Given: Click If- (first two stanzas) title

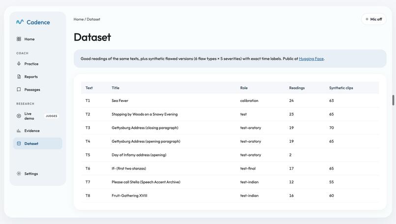Looking at the screenshot, I should [x=129, y=168].
